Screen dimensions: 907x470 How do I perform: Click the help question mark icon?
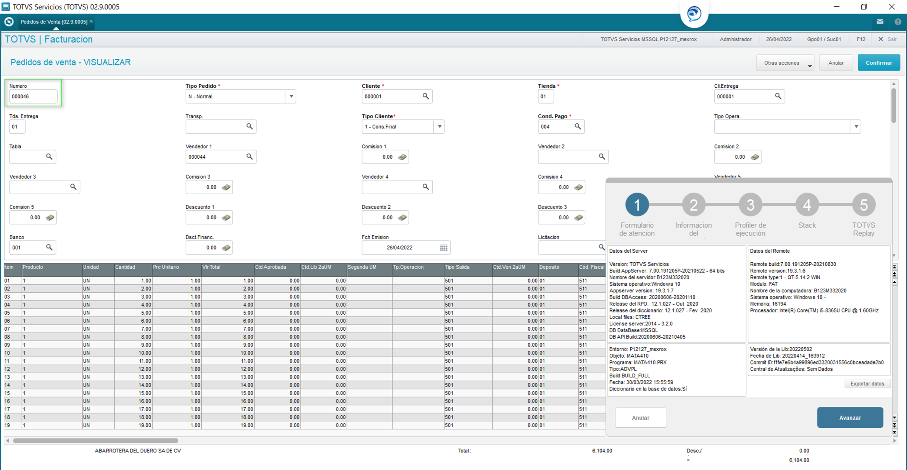(898, 22)
